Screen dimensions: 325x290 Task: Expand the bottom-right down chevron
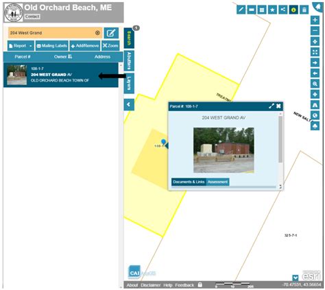296,278
